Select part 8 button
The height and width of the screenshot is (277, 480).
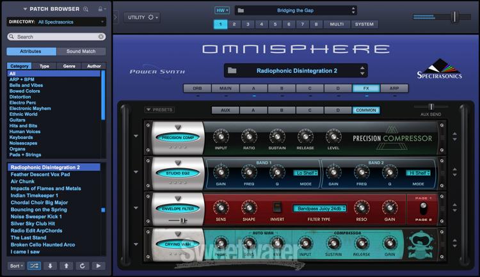tap(316, 24)
